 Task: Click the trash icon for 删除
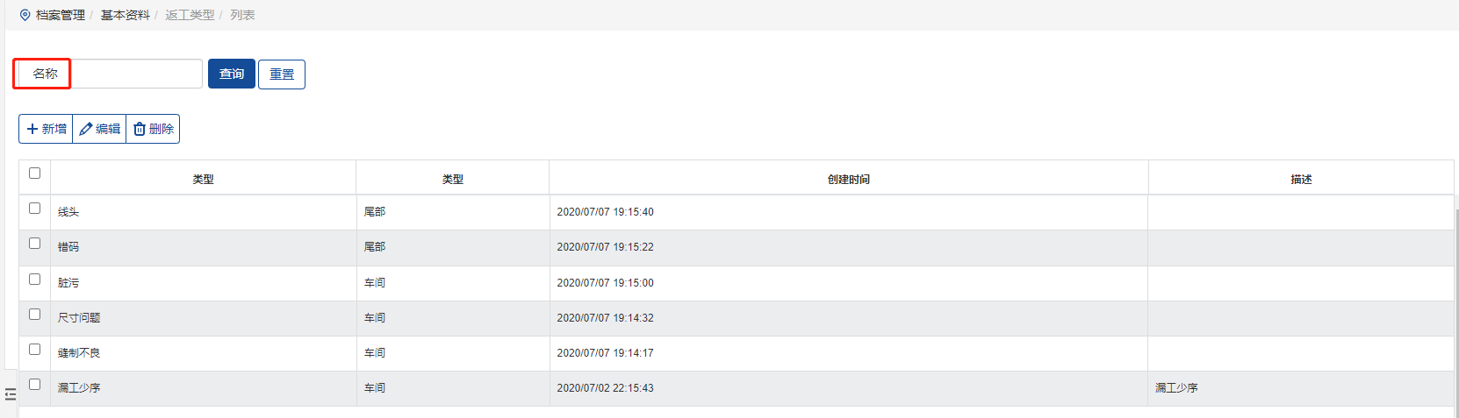pos(140,129)
